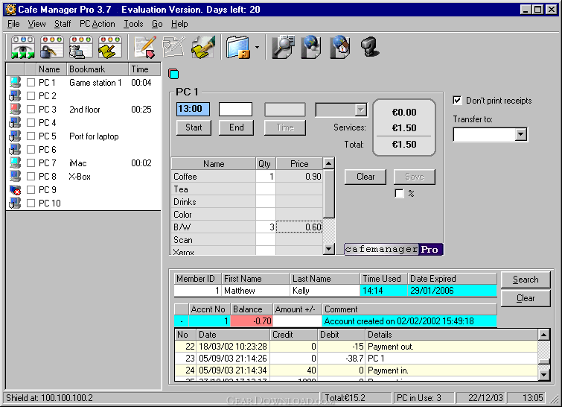Open the Go menu

(x=157, y=24)
